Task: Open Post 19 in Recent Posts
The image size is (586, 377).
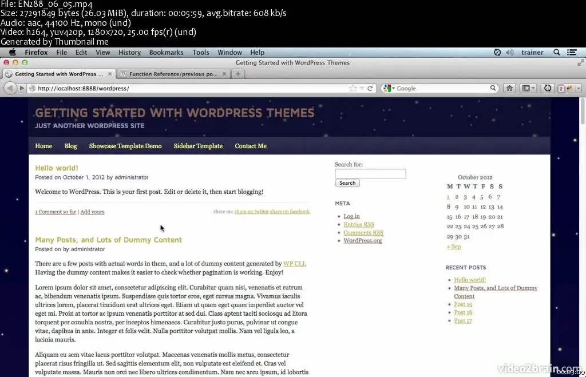Action: pos(463,304)
